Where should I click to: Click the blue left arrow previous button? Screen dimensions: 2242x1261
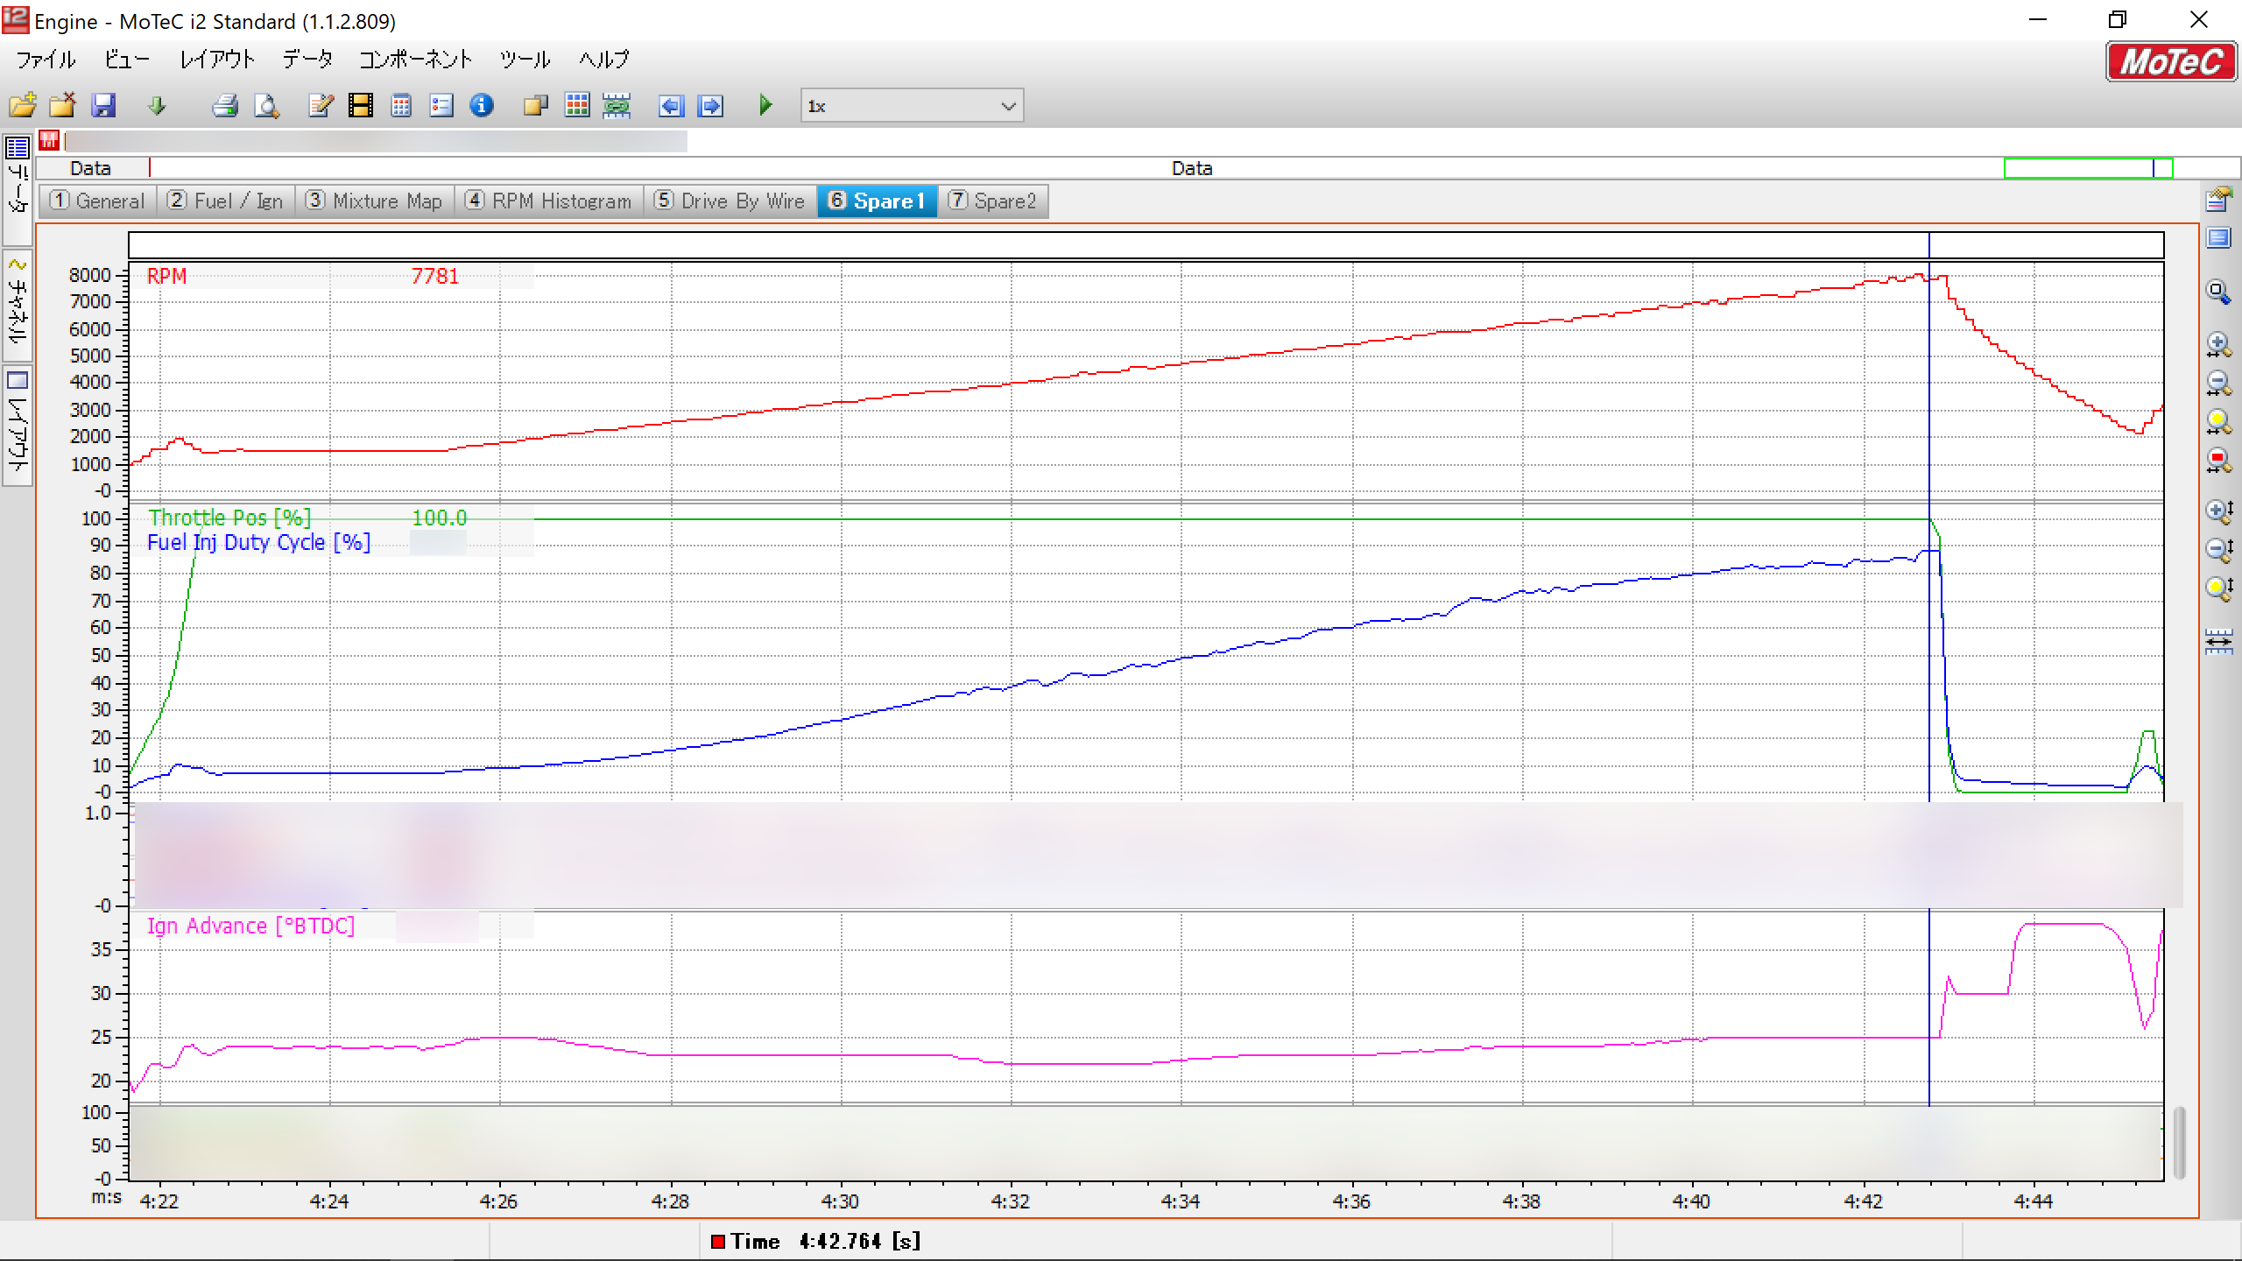click(x=670, y=106)
